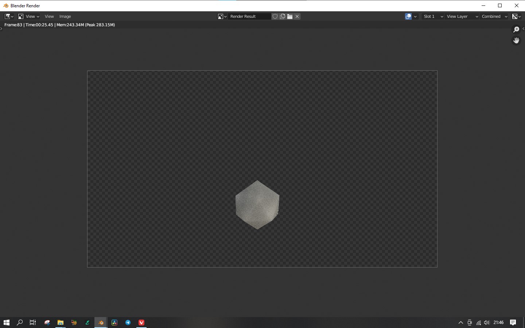525x328 pixels.
Task: Unlink the Render Result image
Action: coord(297,16)
